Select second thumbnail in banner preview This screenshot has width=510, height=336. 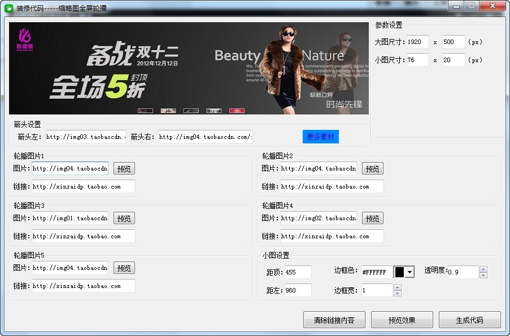(x=168, y=111)
